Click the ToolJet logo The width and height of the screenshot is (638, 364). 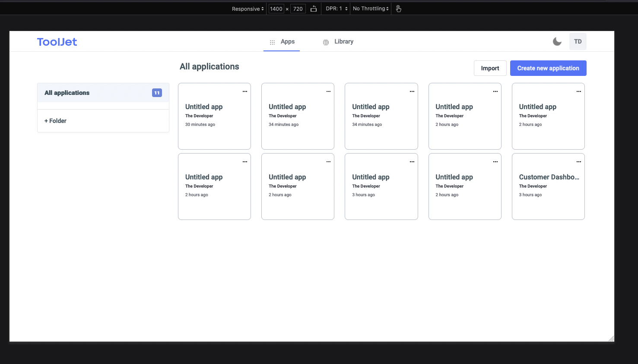click(57, 42)
